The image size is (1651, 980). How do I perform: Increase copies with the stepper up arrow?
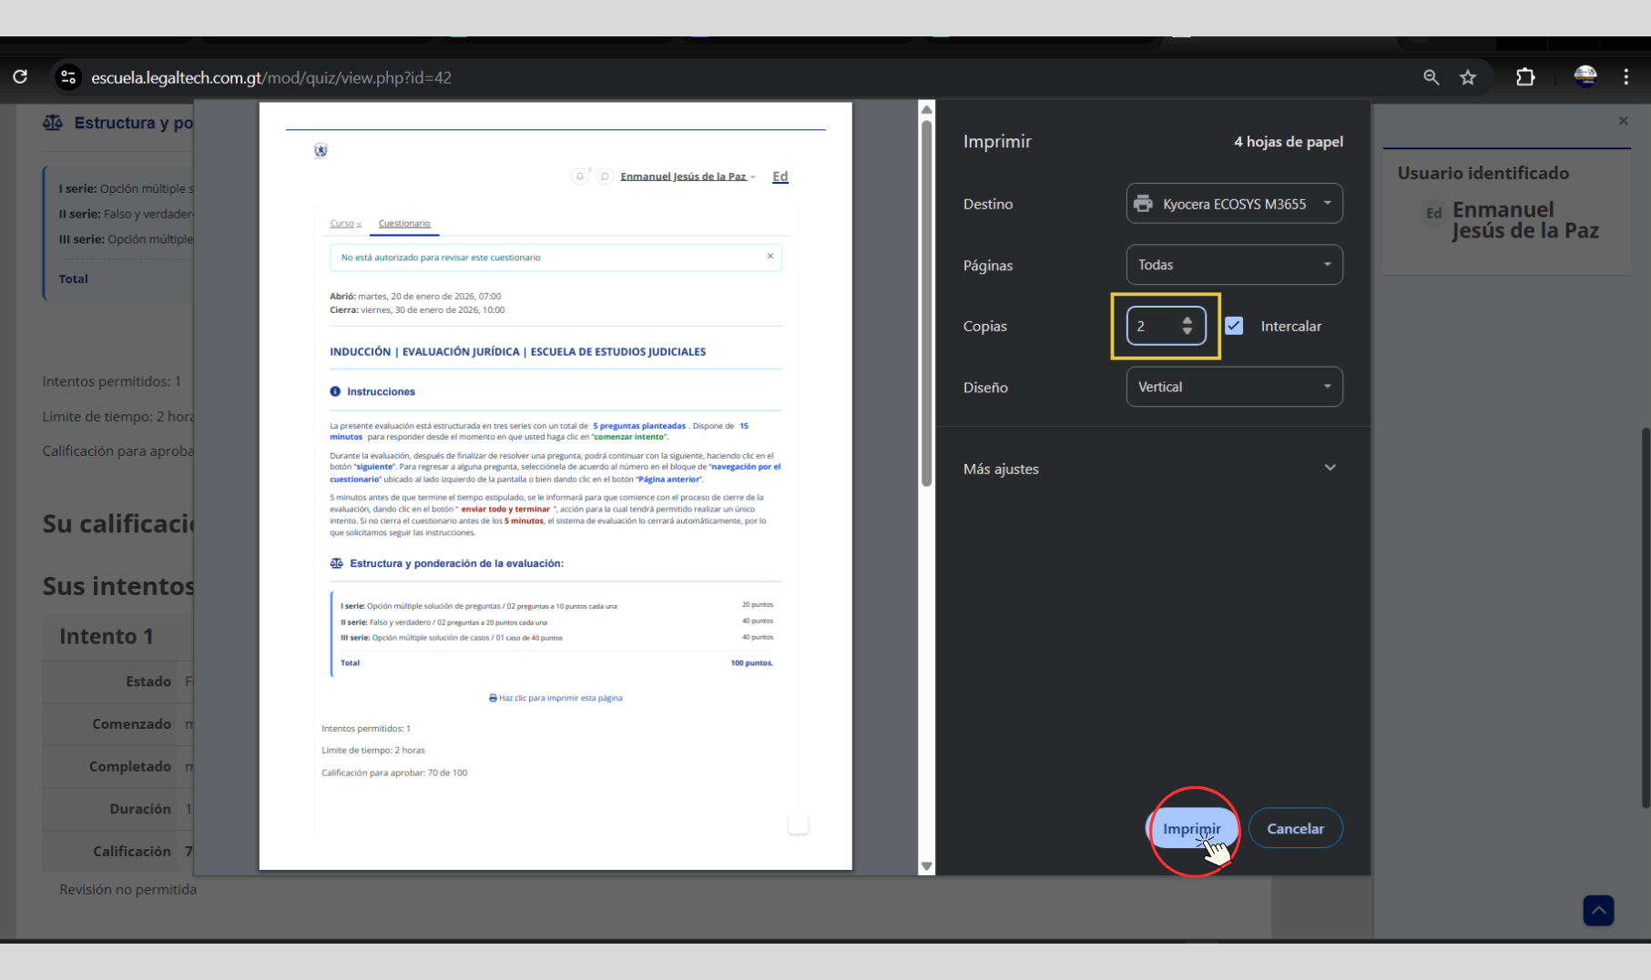click(1187, 320)
